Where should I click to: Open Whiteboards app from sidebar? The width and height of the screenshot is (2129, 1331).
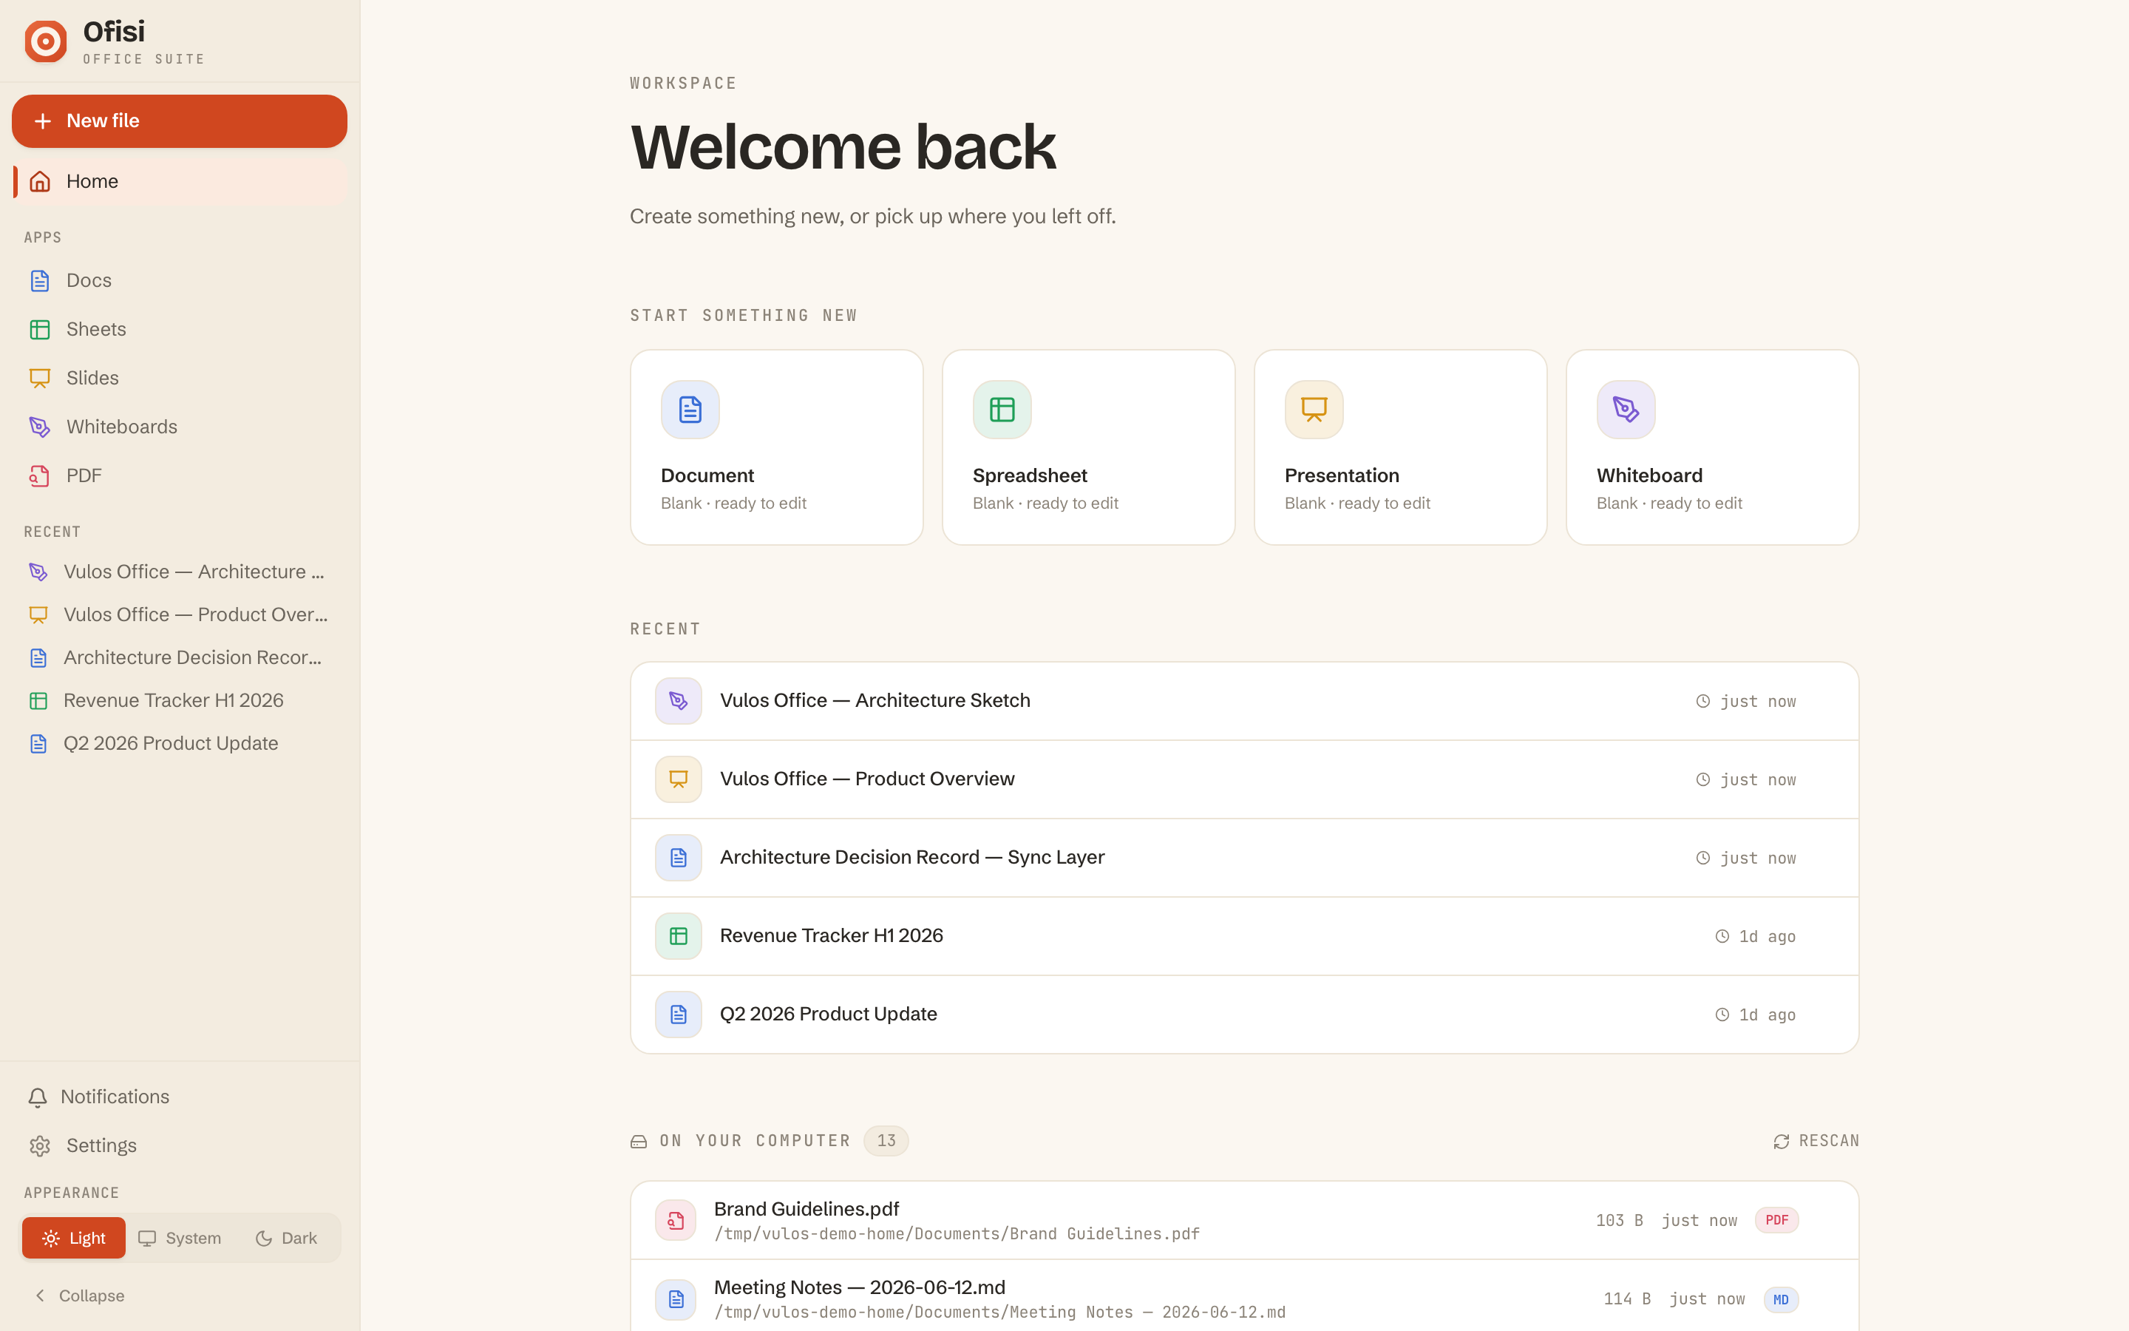[180, 427]
